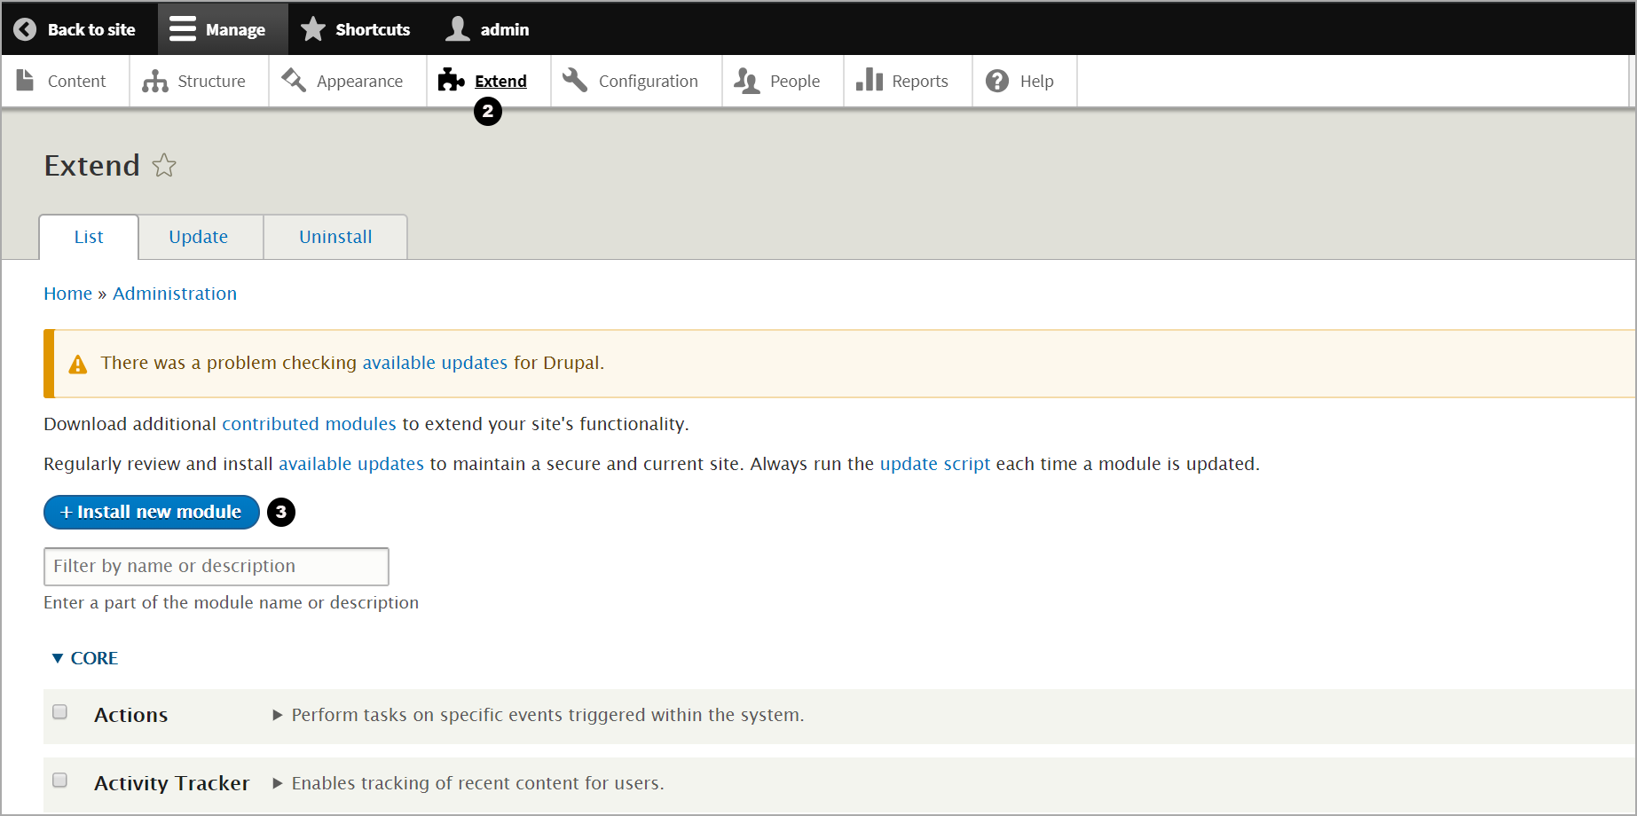Toggle the Manage hamburger menu icon
The height and width of the screenshot is (816, 1637).
coord(183,29)
